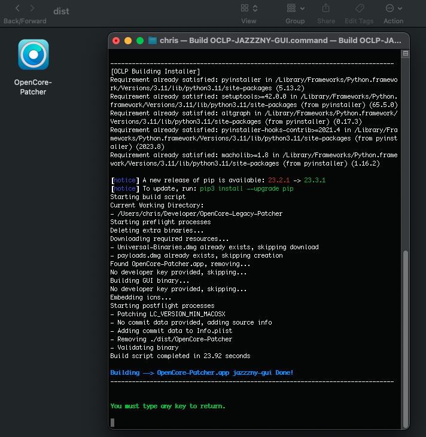Click 'You must type any key to return.'
Screen dimensions: 426x437
168,406
